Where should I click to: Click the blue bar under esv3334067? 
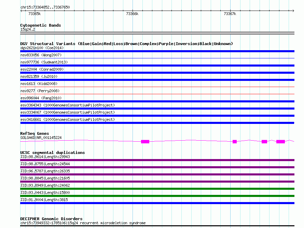tap(157, 116)
